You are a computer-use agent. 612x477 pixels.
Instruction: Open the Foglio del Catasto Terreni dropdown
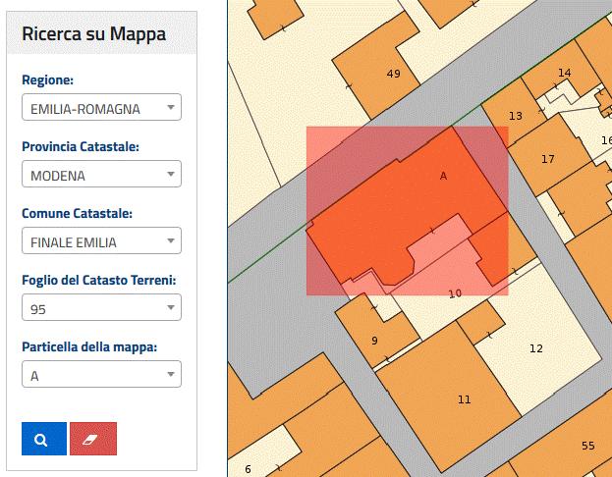point(101,307)
